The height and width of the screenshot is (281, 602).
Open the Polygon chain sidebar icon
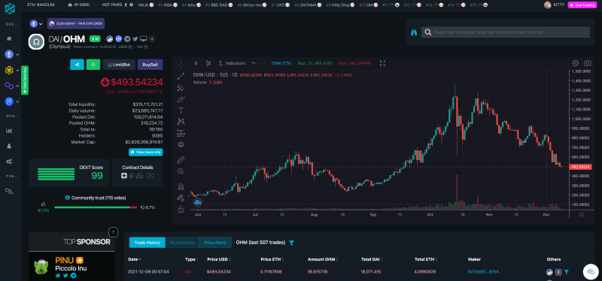click(x=9, y=86)
